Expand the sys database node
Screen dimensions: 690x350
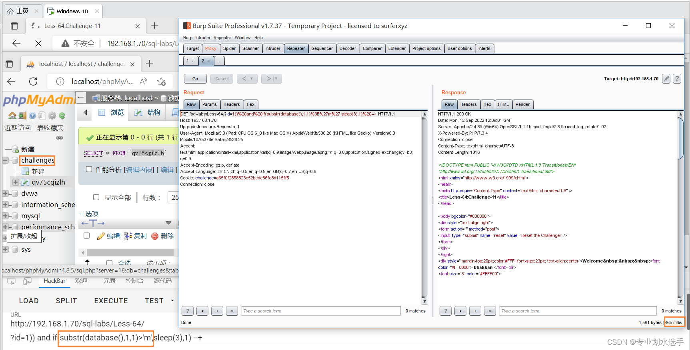pos(6,249)
